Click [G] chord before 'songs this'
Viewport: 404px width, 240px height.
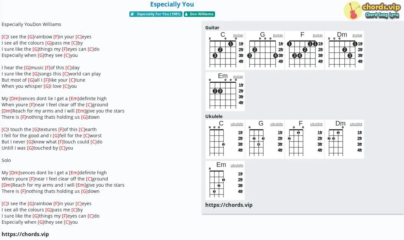click(x=36, y=74)
